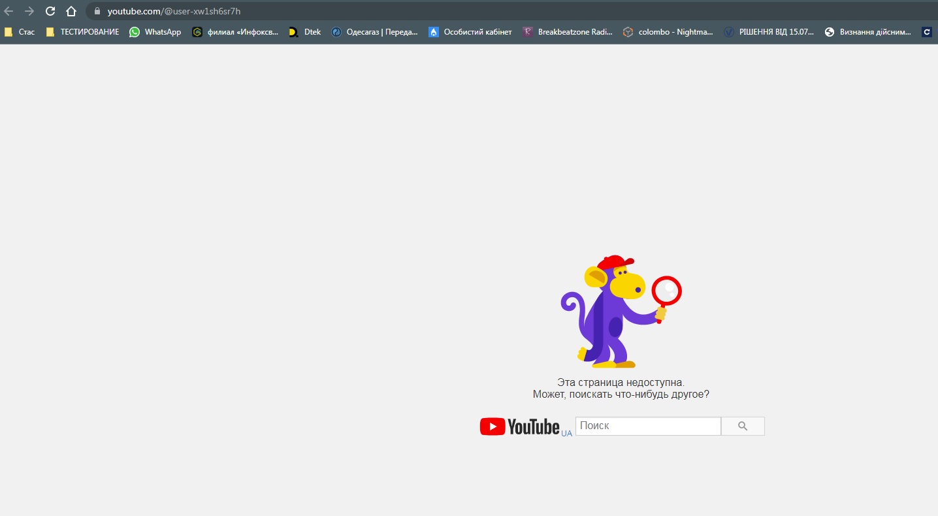This screenshot has height=516, width=938.
Task: Click the YouTube logo
Action: pos(520,427)
